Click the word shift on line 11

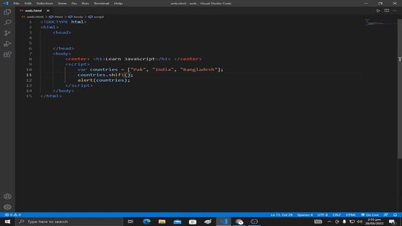pos(116,75)
